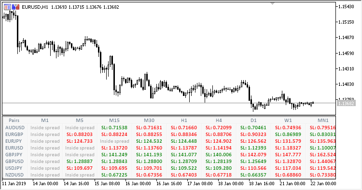
Task: Click the EURJPY pair row label
Action: [14, 141]
